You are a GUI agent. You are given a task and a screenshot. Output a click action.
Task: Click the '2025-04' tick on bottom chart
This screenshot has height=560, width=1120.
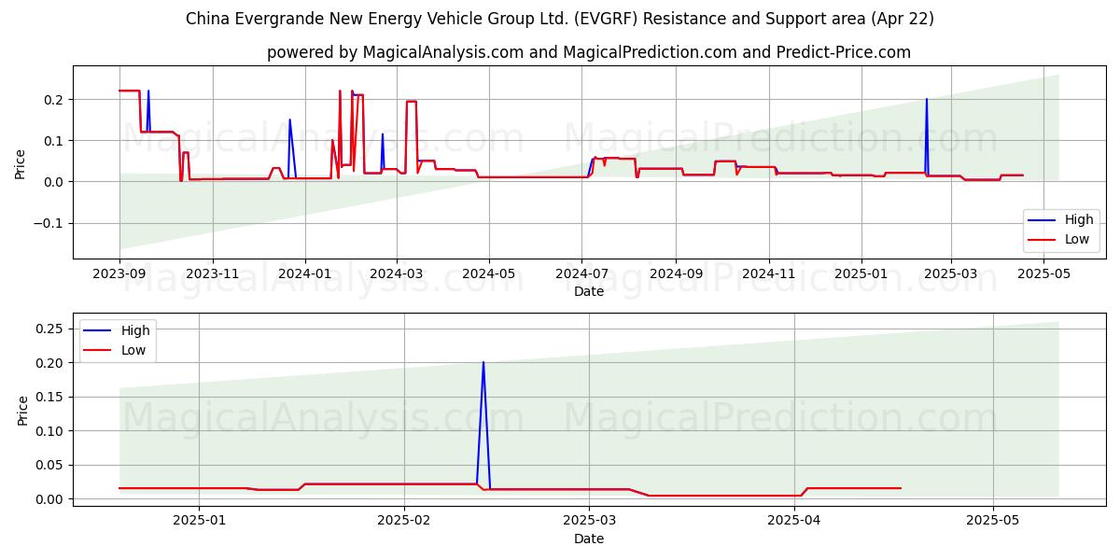click(793, 521)
